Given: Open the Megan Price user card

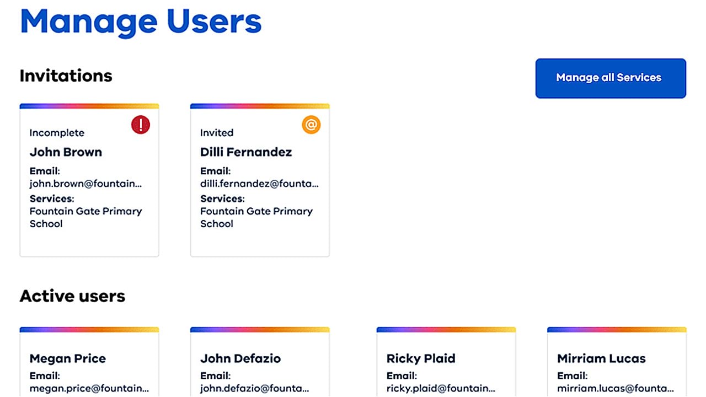Looking at the screenshot, I should coord(67,358).
